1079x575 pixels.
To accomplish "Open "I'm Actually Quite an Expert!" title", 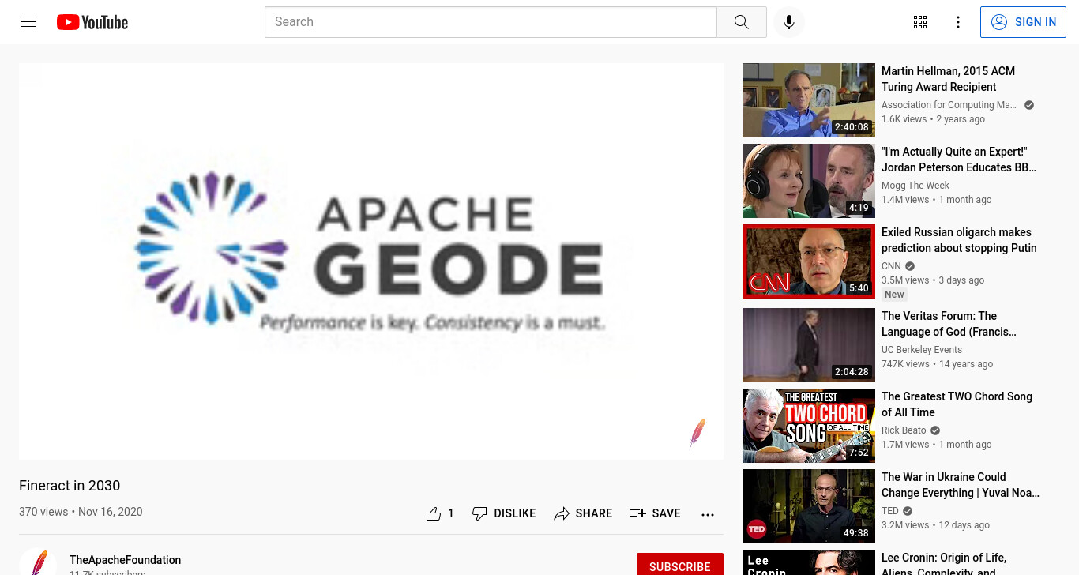I will click(x=959, y=160).
